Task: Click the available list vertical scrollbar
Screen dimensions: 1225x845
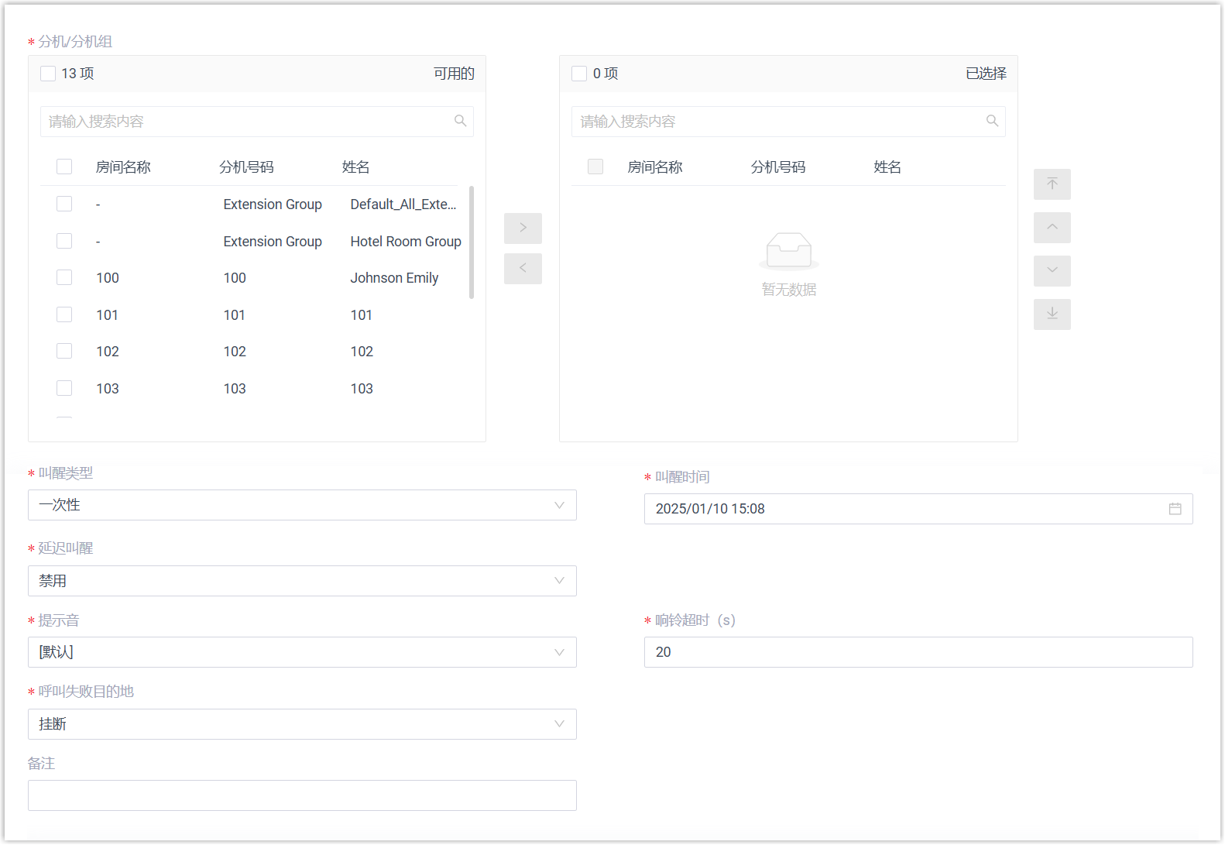Action: click(x=471, y=242)
